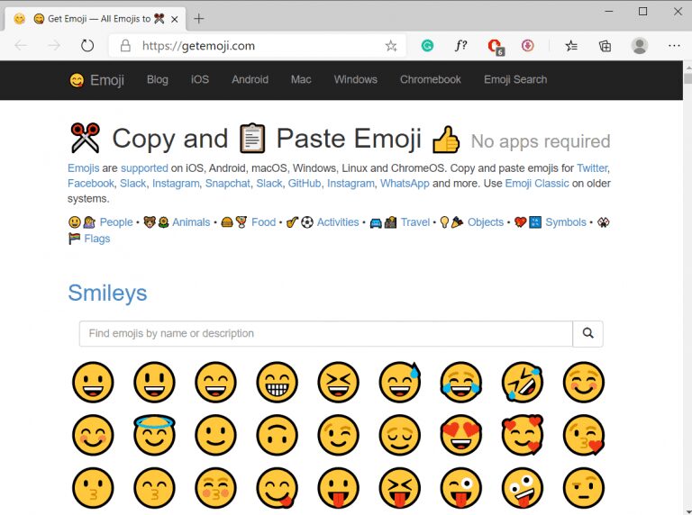Open a new browser tab
This screenshot has height=515, width=692.
[198, 19]
